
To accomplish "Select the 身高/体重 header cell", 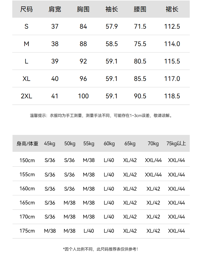I will [x=27, y=144].
